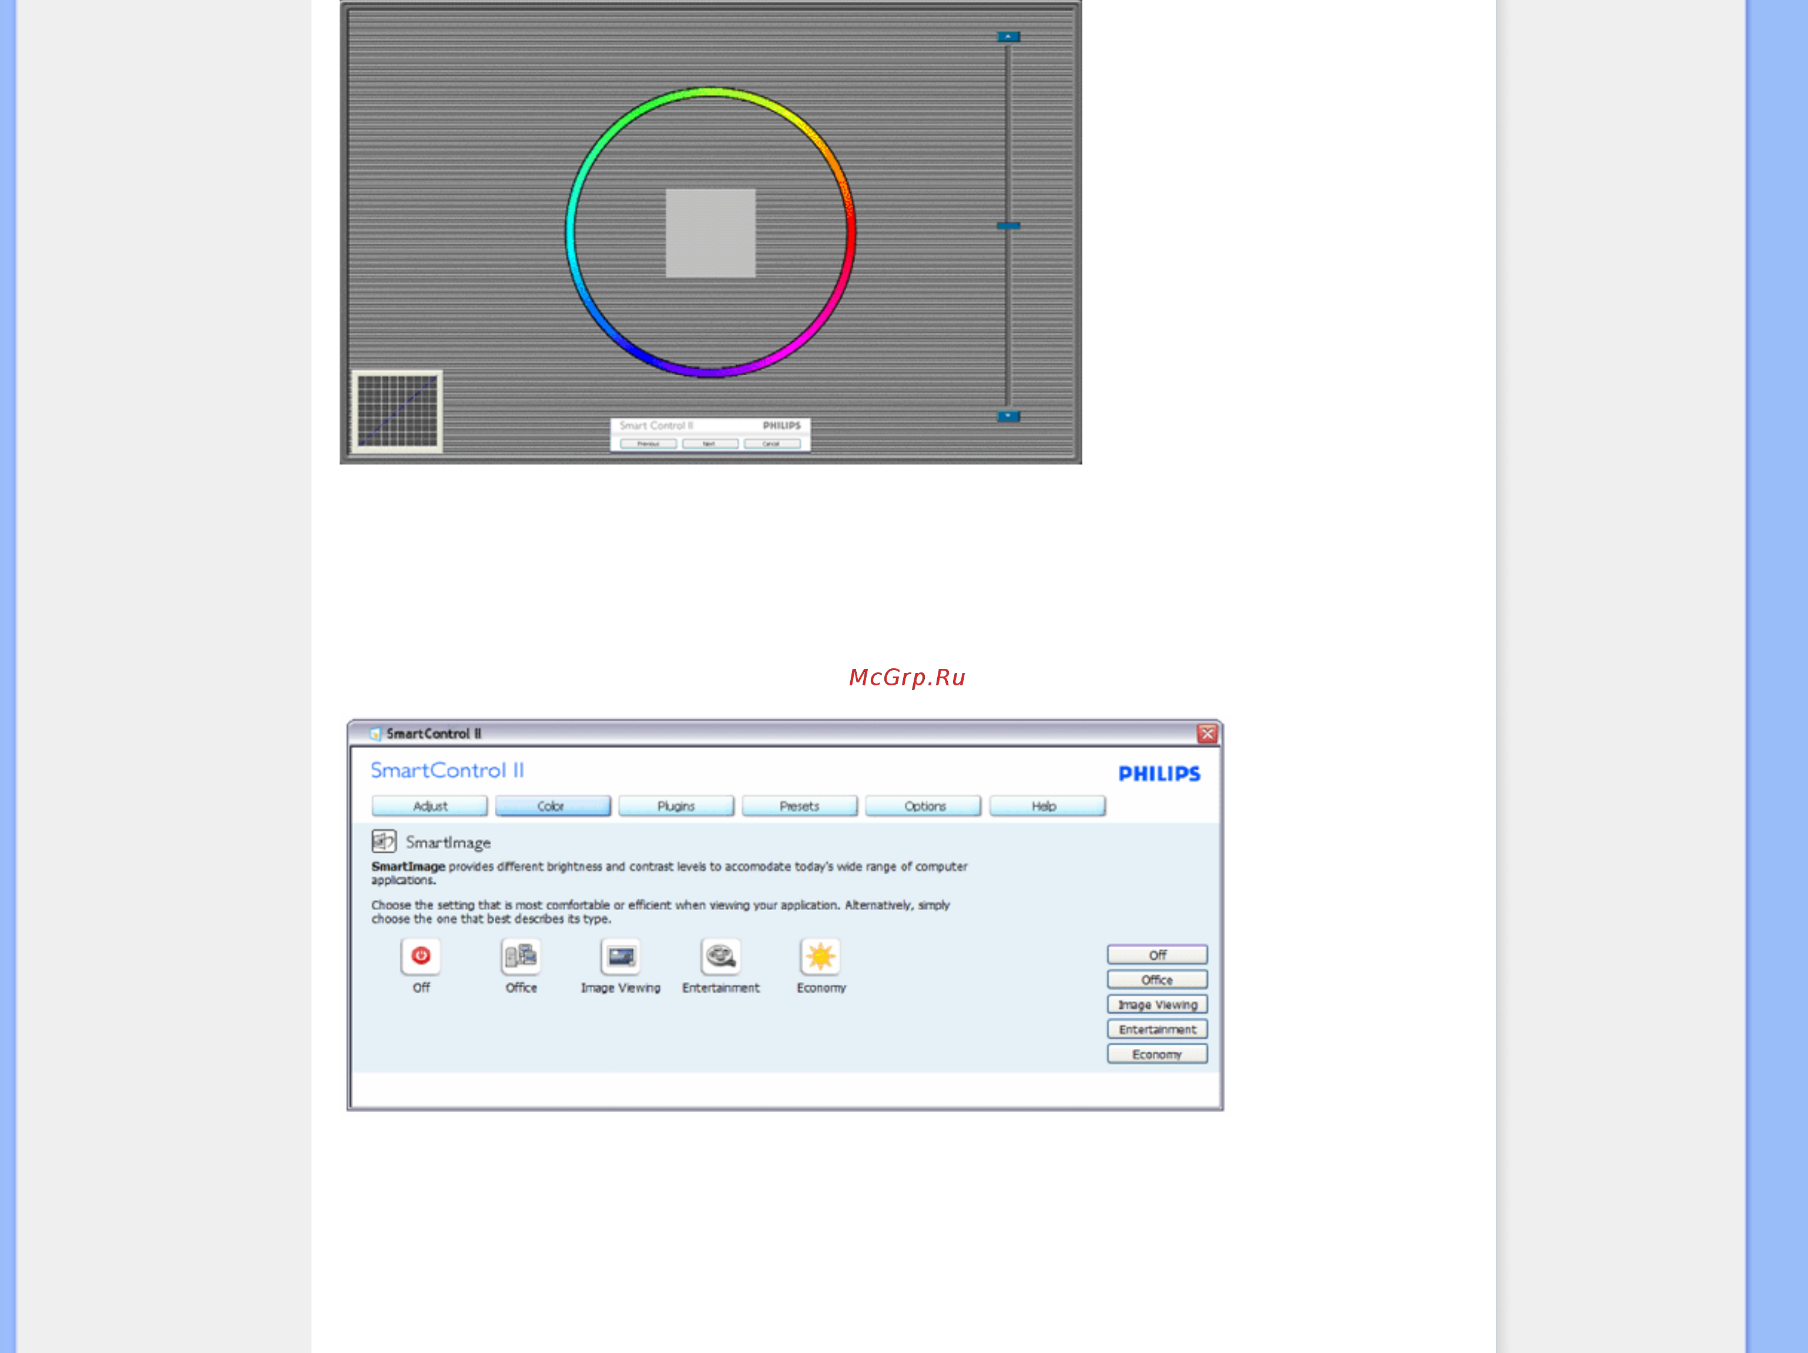Click the vertical slider handle

(x=1008, y=225)
